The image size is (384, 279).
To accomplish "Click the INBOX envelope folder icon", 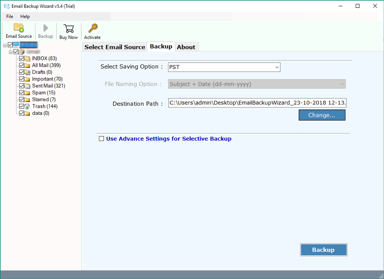I will (x=27, y=58).
